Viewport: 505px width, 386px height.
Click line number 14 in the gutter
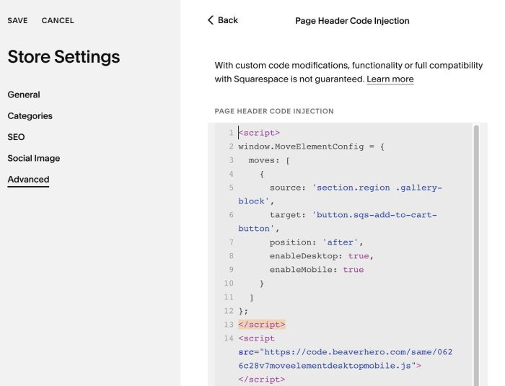(229, 338)
